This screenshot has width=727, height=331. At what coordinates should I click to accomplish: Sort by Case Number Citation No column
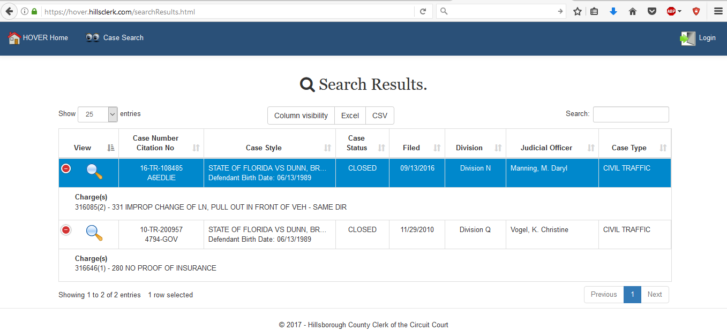[x=161, y=143]
